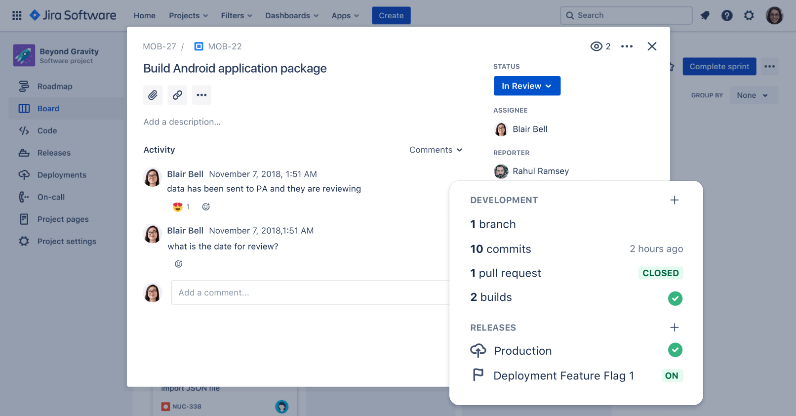This screenshot has height=416, width=796.
Task: Open the settings gear in top bar
Action: click(749, 15)
